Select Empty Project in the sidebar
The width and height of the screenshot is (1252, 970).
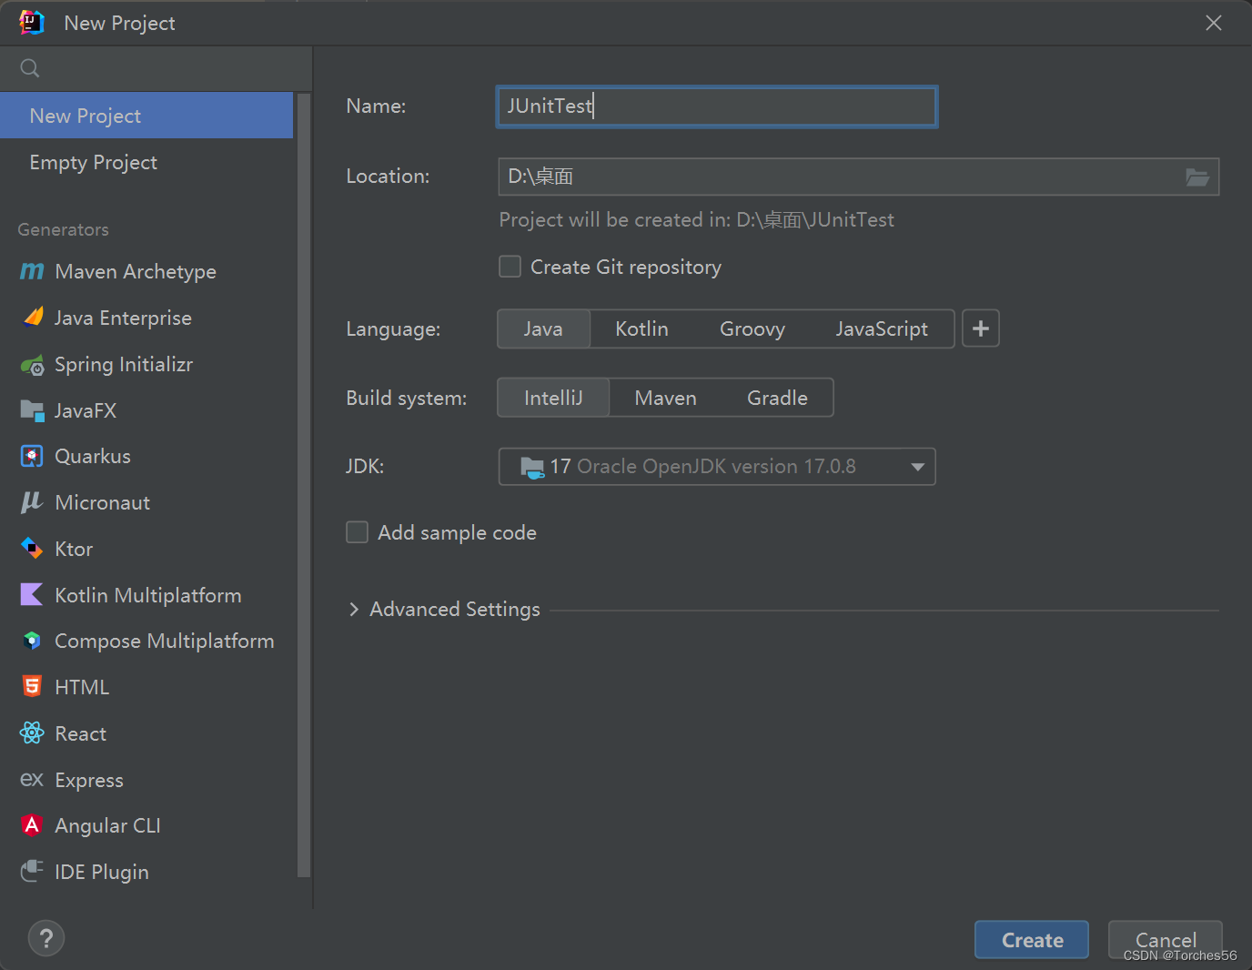(146, 162)
